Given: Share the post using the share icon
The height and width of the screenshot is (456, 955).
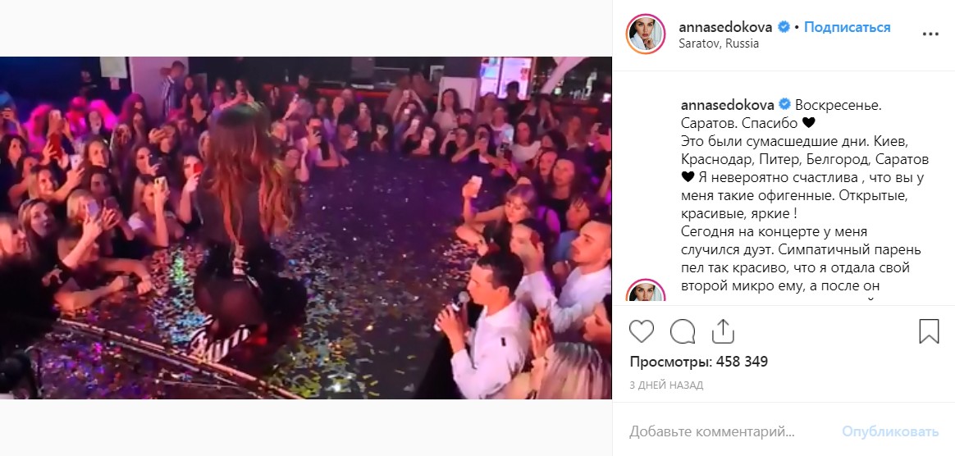Looking at the screenshot, I should (x=722, y=331).
